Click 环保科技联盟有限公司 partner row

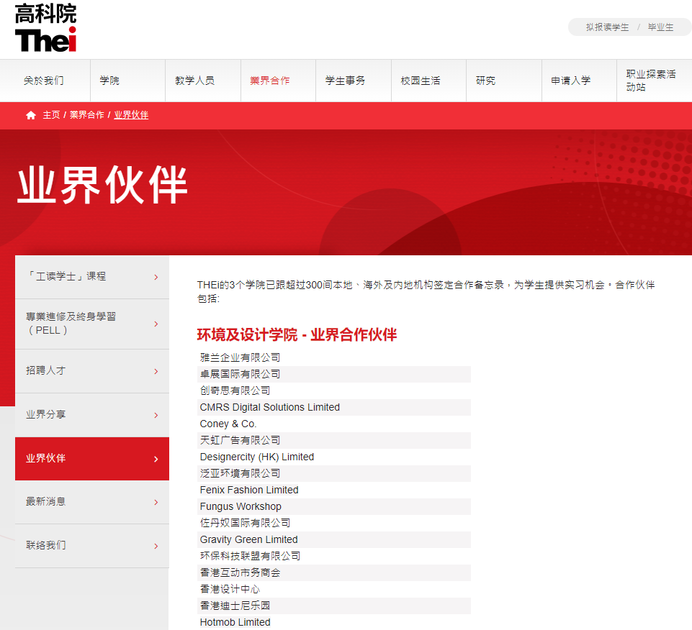[333, 556]
